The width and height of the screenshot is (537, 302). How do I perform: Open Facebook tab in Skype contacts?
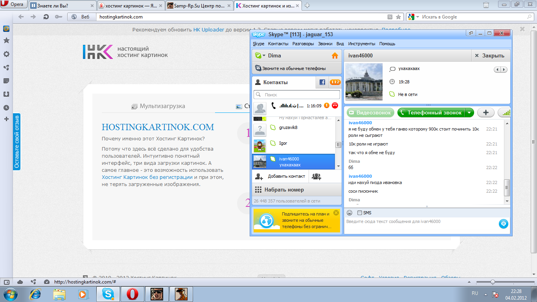tap(322, 82)
